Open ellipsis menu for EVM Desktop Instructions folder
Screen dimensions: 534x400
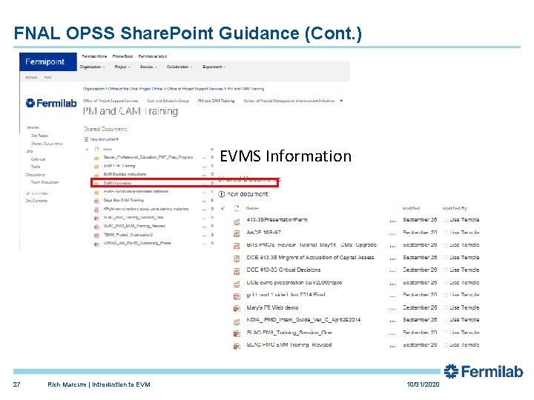205,175
